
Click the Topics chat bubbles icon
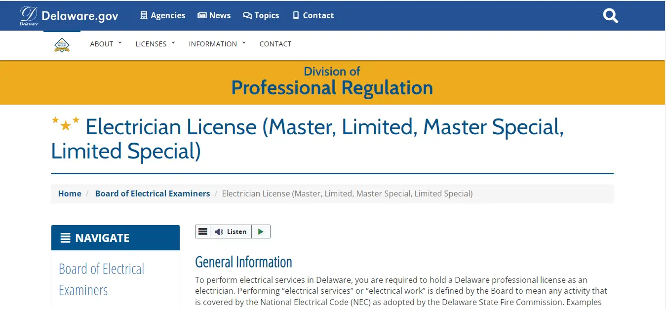click(247, 15)
